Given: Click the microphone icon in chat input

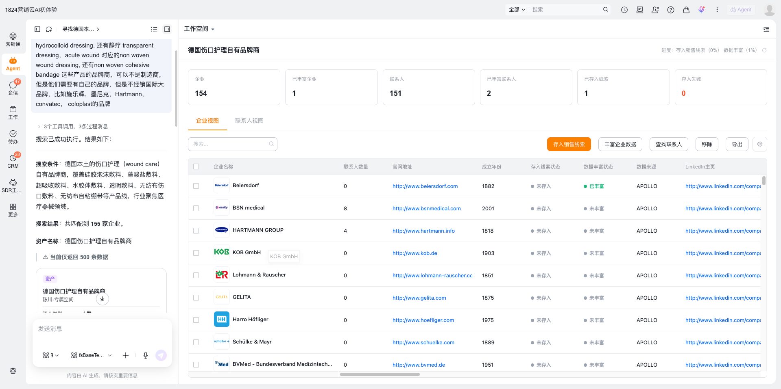Looking at the screenshot, I should pos(146,355).
